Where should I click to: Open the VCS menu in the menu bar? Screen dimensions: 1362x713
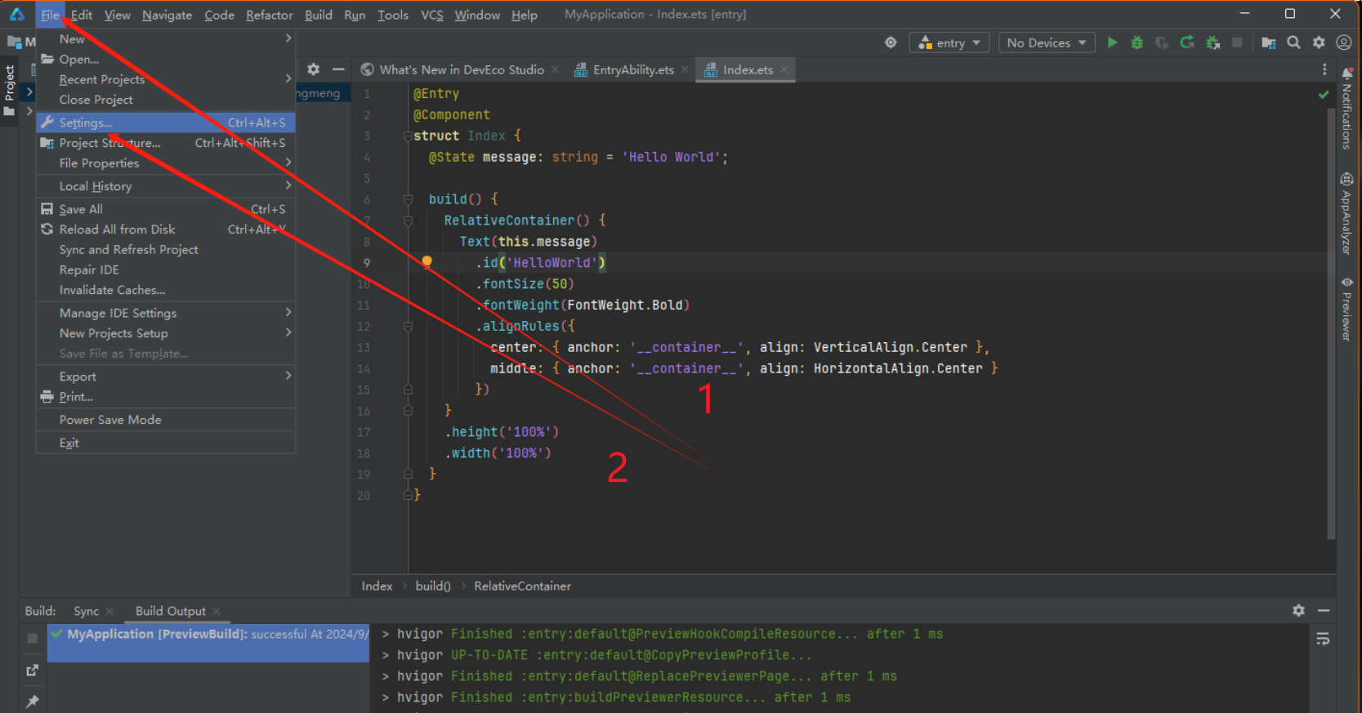[x=431, y=15]
